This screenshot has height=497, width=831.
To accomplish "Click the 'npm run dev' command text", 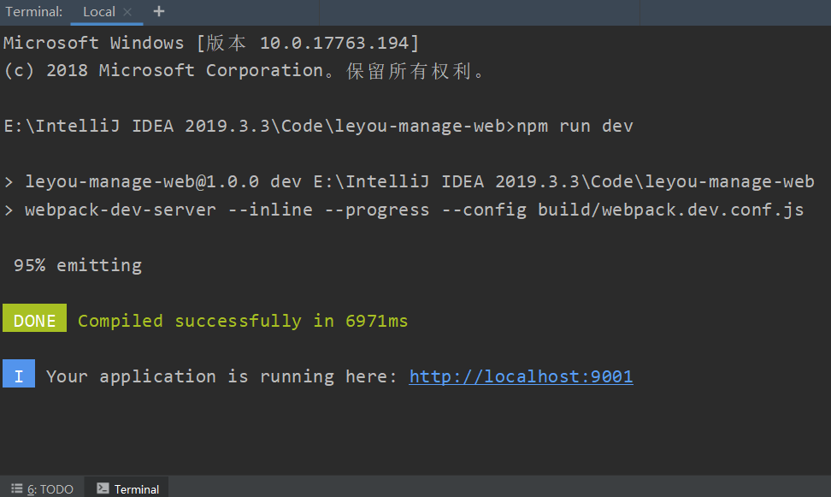I will click(x=575, y=127).
